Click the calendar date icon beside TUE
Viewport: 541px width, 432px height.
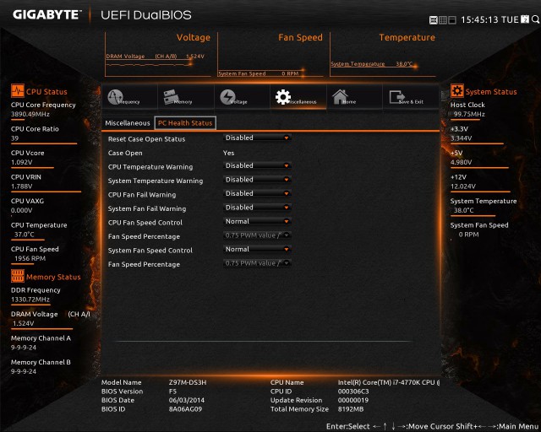coord(525,19)
